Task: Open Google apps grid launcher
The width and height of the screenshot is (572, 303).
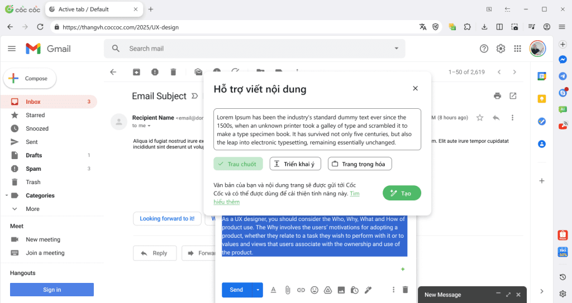Action: 517,49
